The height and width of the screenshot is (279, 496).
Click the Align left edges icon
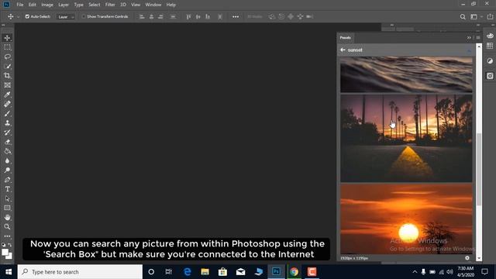142,16
